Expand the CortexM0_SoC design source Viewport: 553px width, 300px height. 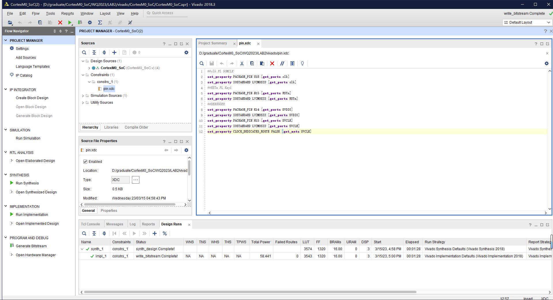pos(89,68)
